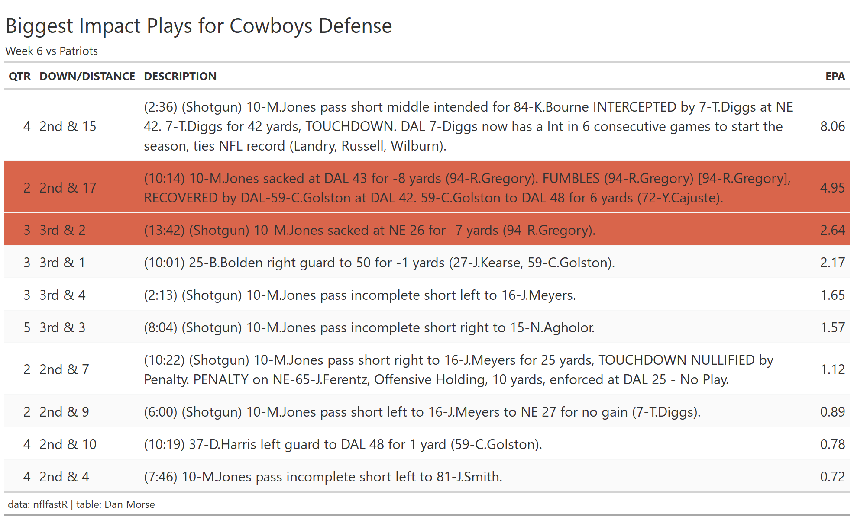The image size is (854, 520).
Task: Click the DESCRIPTION column header
Action: pos(180,76)
